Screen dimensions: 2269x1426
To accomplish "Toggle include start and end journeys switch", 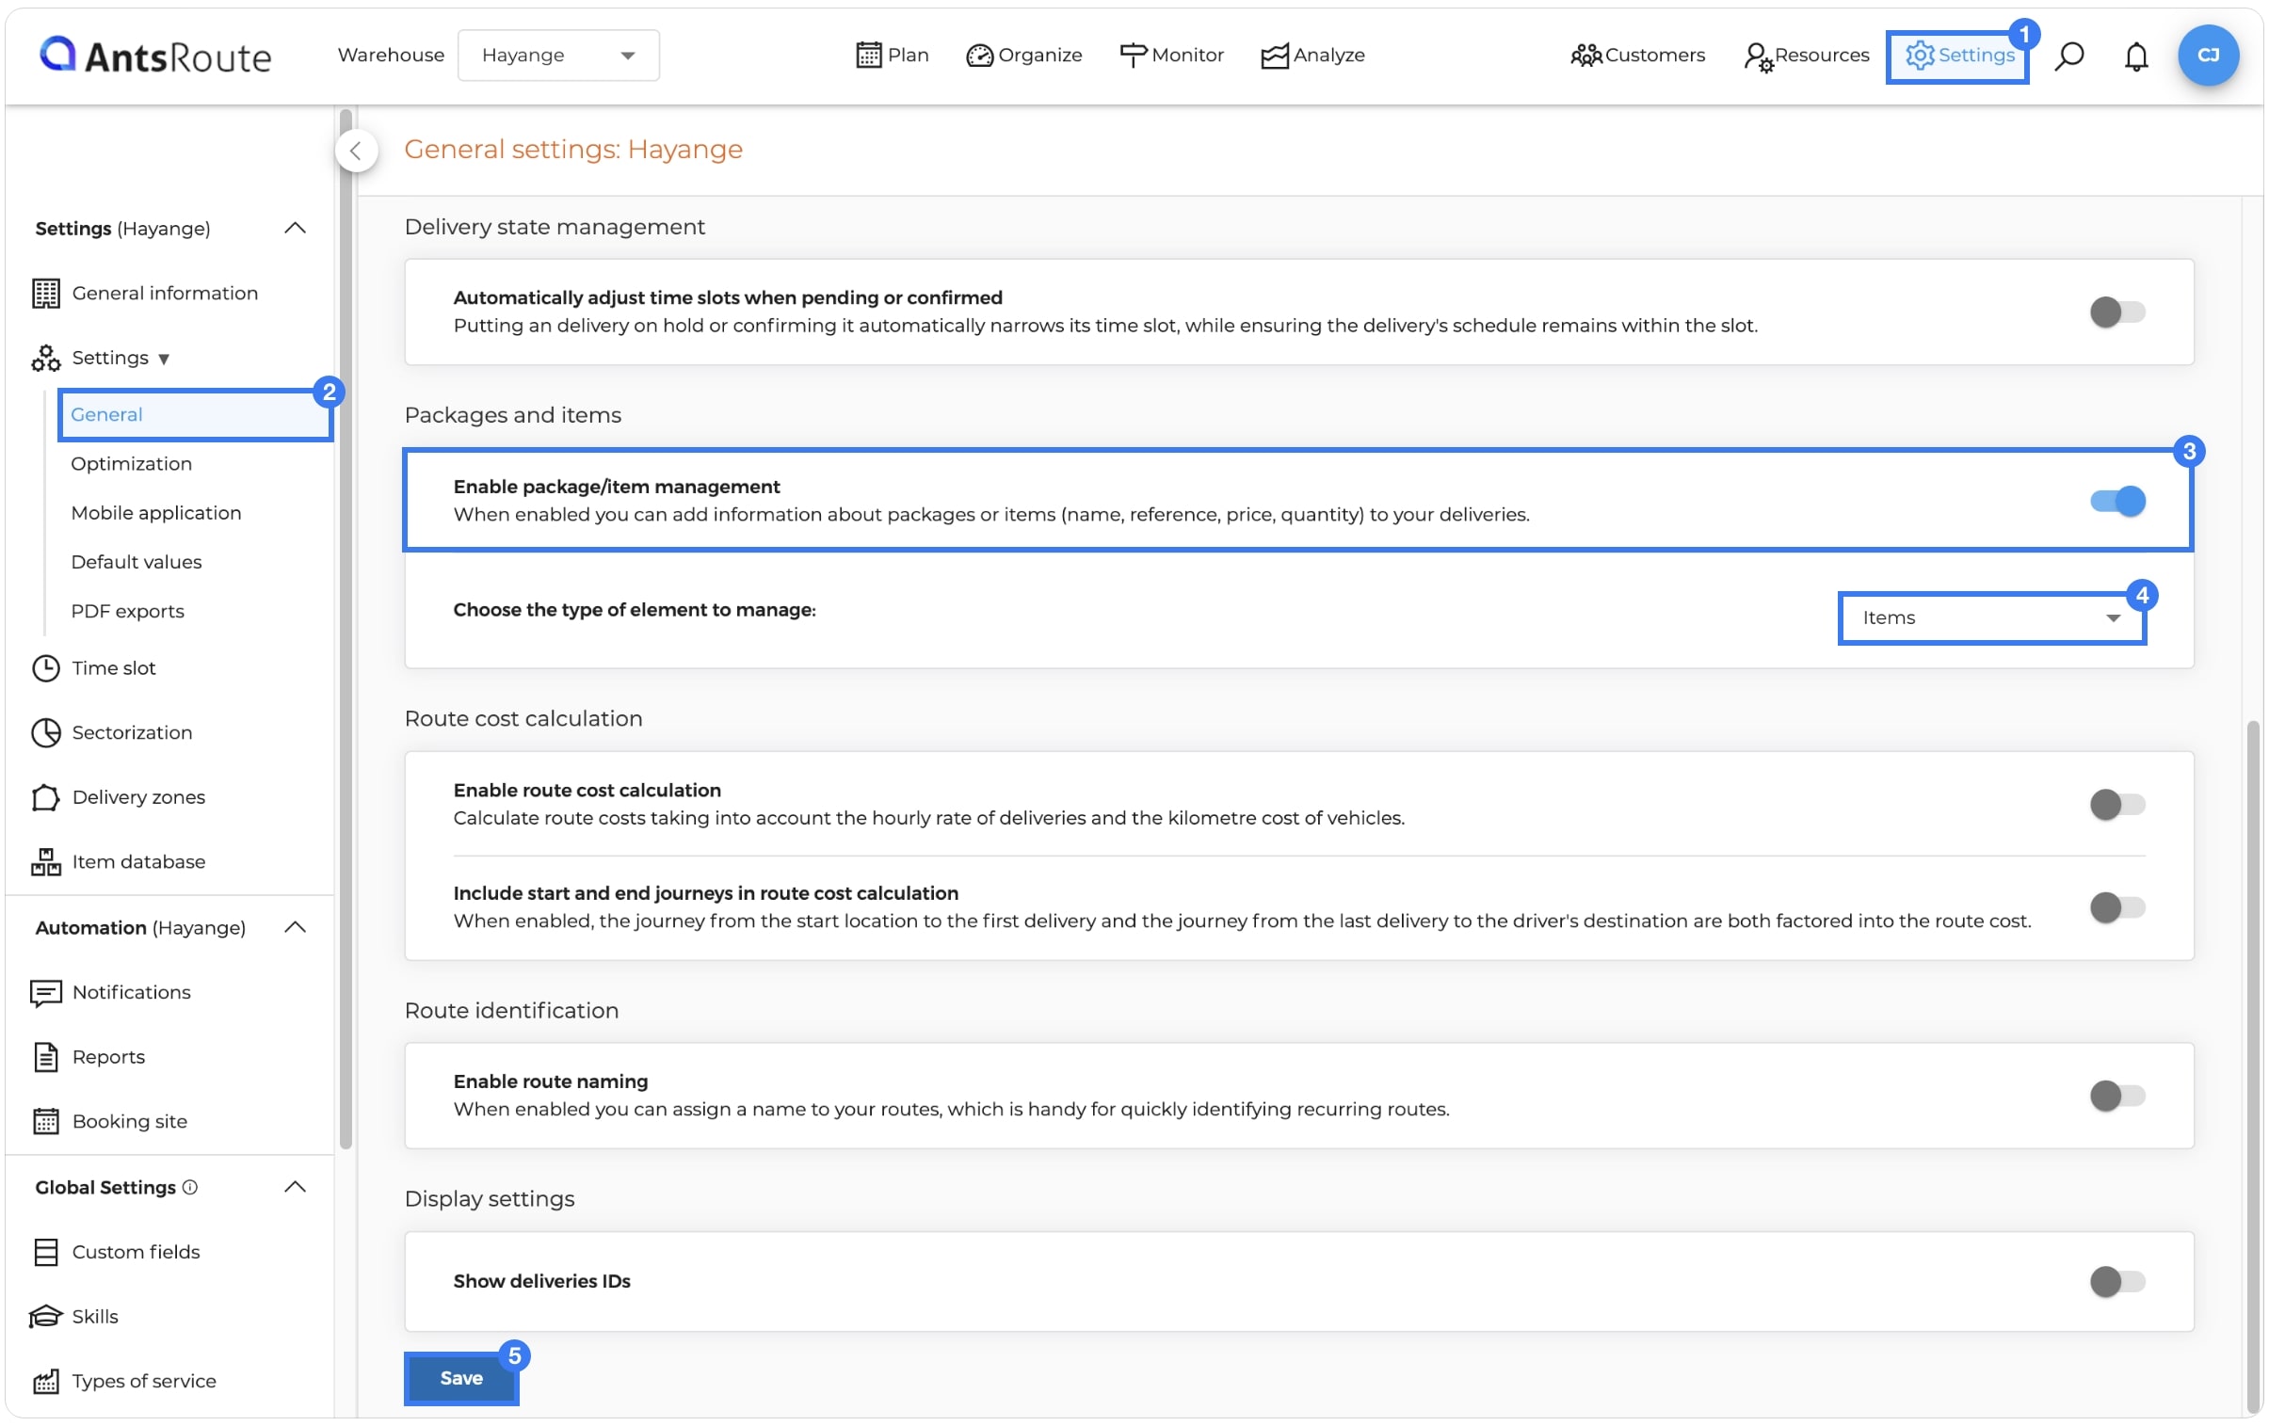I will (2116, 907).
